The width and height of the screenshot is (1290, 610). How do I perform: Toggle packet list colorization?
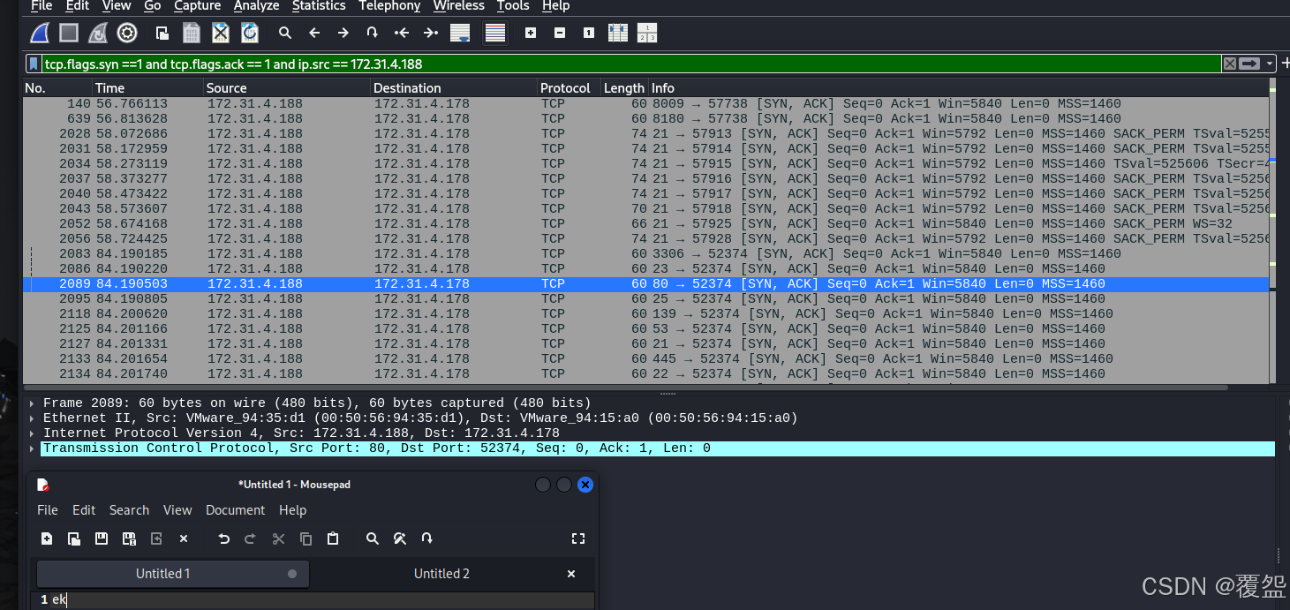(x=495, y=33)
